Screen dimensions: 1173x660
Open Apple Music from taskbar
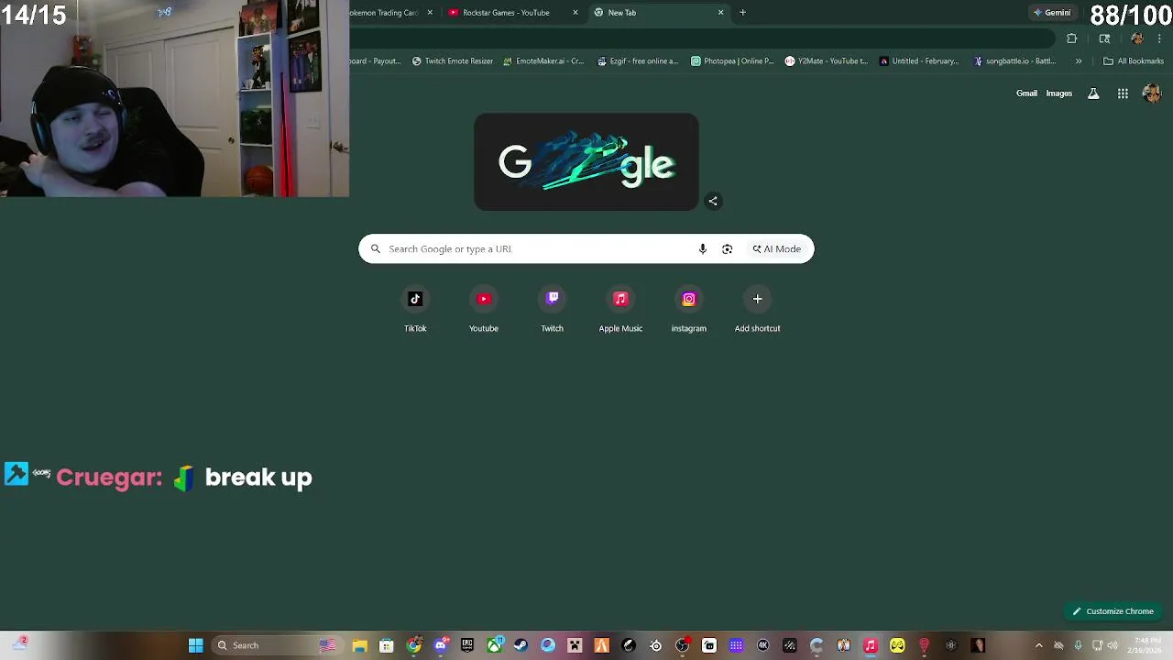pos(871,645)
